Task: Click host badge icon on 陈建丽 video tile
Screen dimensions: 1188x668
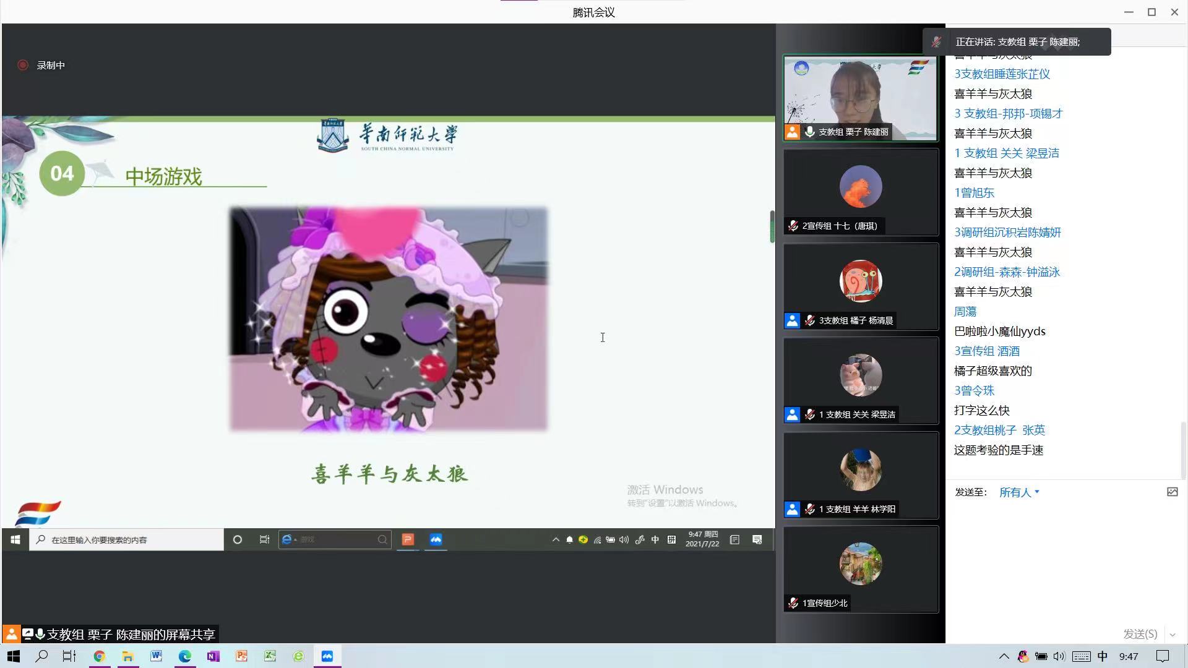Action: (792, 132)
